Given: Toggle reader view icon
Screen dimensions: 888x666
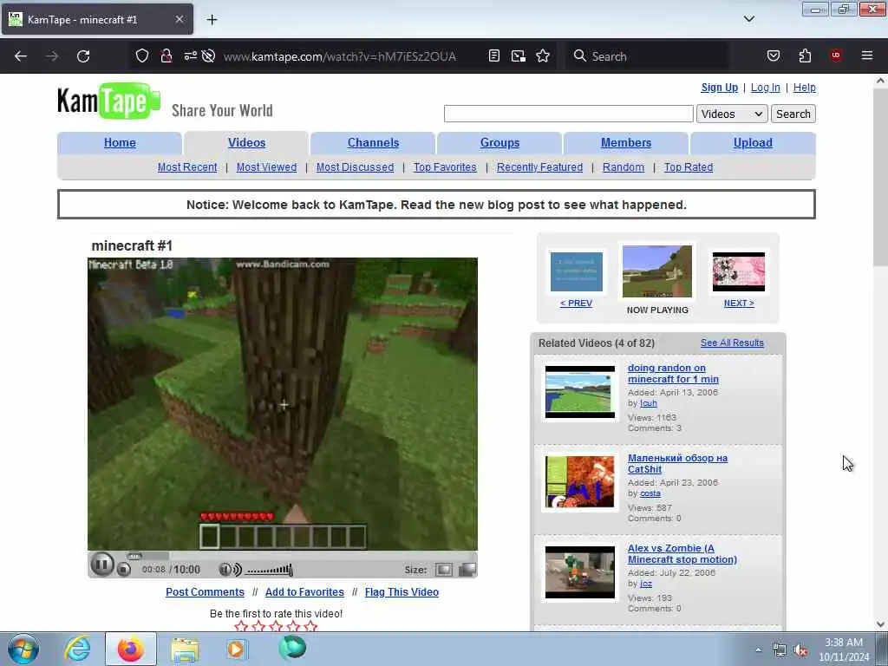Looking at the screenshot, I should [493, 55].
